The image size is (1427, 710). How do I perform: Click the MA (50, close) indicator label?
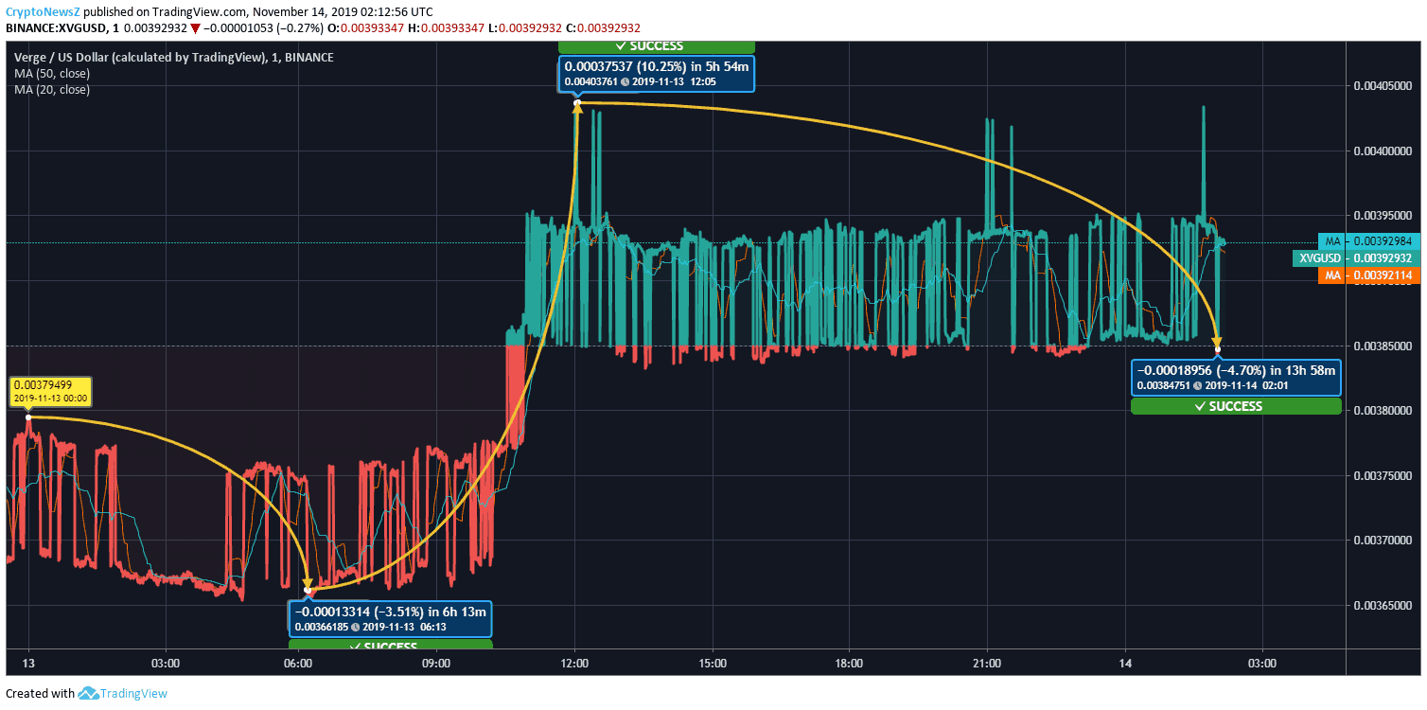coord(52,73)
